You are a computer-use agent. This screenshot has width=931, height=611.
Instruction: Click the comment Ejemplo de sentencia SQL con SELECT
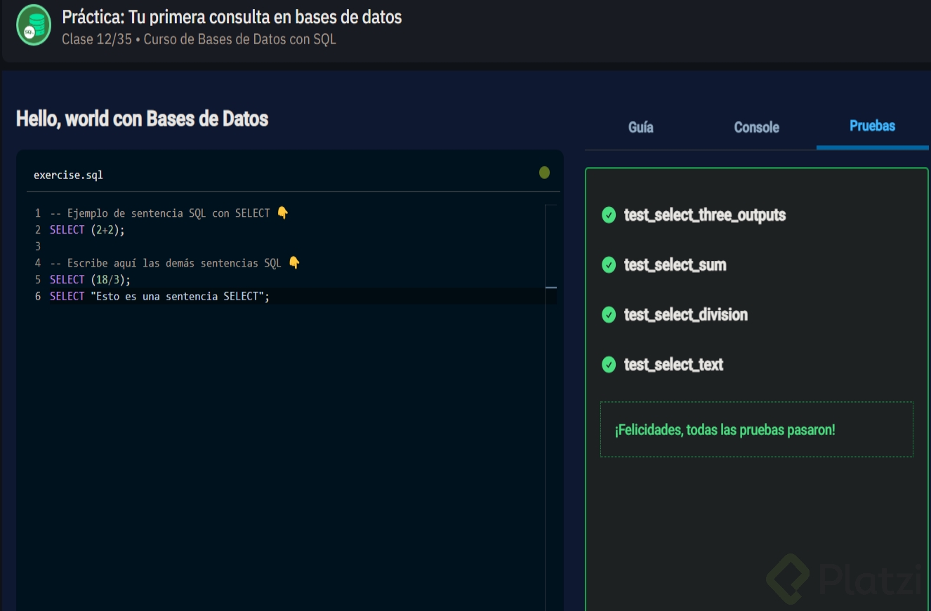click(x=169, y=213)
